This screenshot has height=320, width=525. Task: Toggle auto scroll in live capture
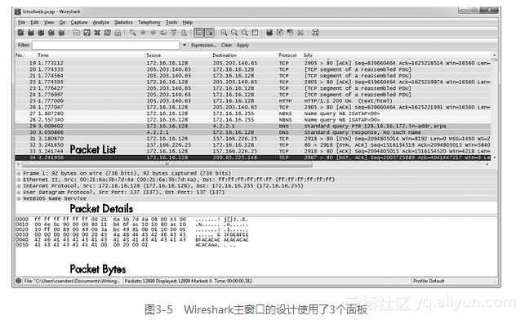coord(210,33)
